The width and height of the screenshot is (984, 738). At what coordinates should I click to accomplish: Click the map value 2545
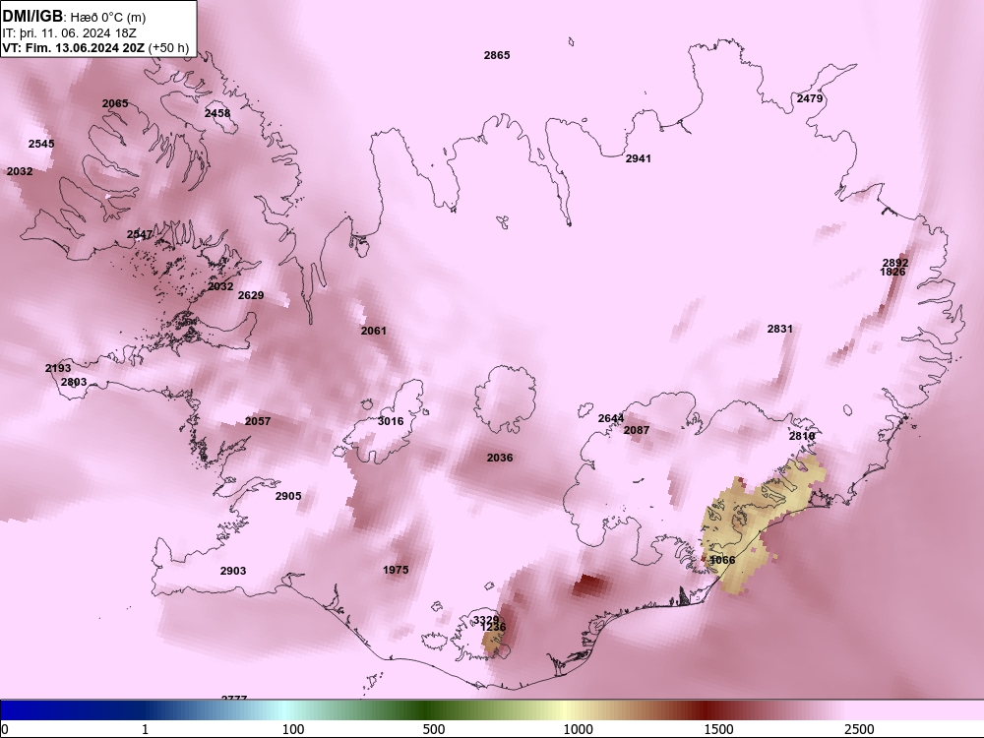pos(41,144)
